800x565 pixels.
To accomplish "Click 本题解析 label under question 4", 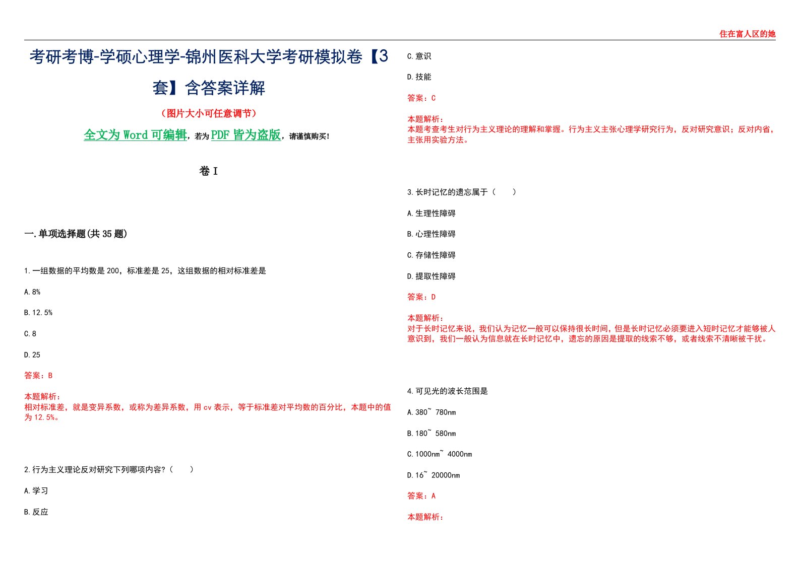I will click(425, 517).
